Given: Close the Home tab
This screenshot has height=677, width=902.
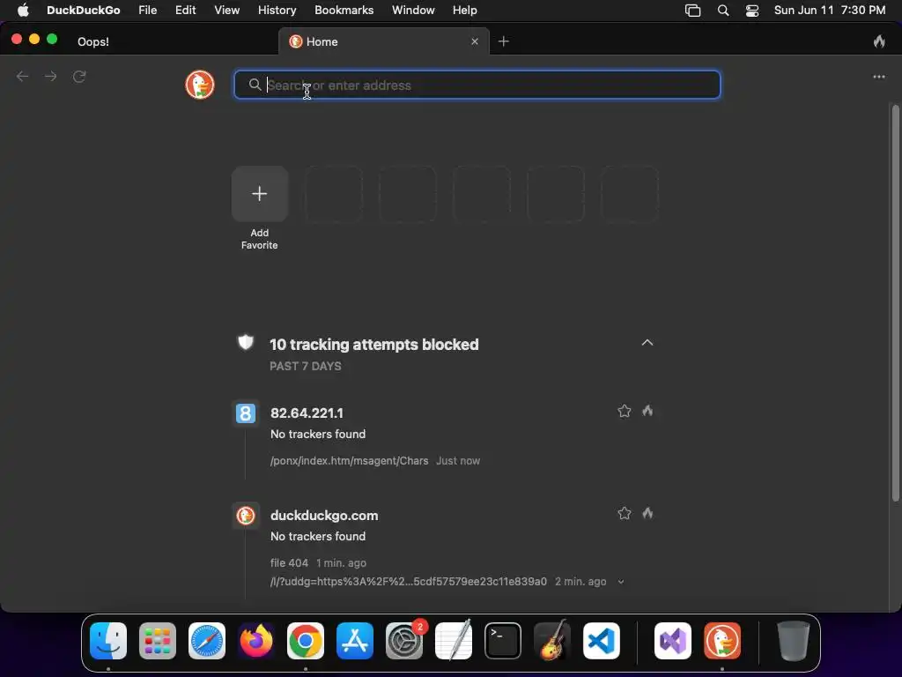Looking at the screenshot, I should coord(475,41).
